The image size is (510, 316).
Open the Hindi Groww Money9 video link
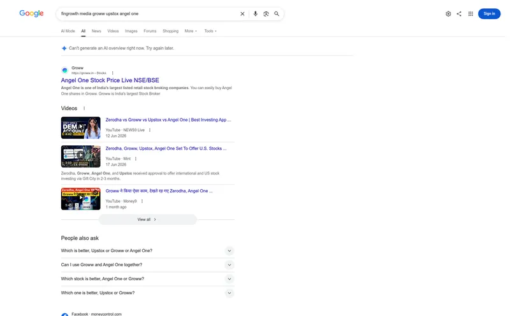159,191
